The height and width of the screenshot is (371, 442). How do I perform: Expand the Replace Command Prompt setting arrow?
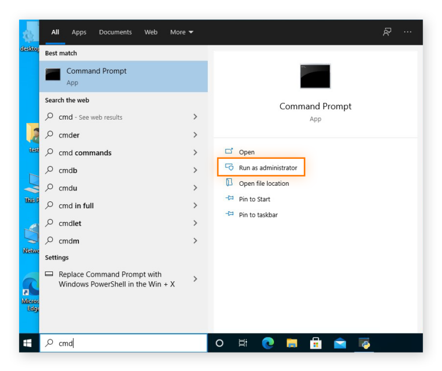coord(195,279)
